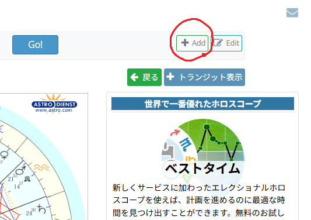Click the green 戻る back button
The height and width of the screenshot is (220, 311).
pyautogui.click(x=144, y=77)
